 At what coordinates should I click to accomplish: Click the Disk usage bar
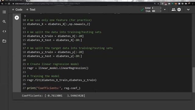tap(157, 11)
